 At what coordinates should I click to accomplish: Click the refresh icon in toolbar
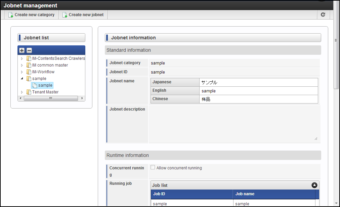point(323,14)
